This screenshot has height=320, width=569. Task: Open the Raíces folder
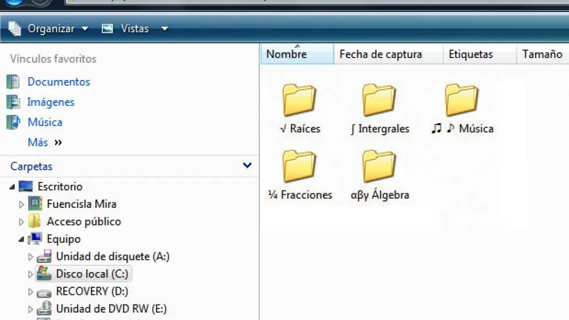(299, 101)
